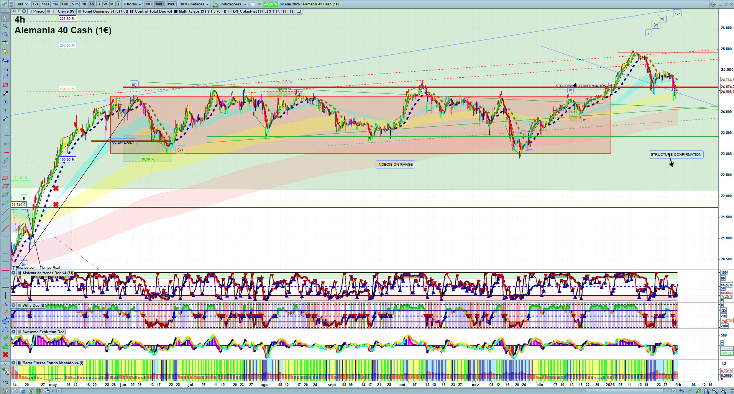Click the 56m timeframe button
Image resolution: width=734 pixels, height=394 pixels.
pyautogui.click(x=75, y=4)
